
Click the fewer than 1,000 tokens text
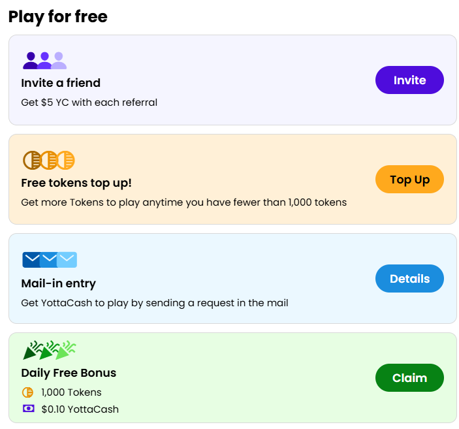pos(183,202)
